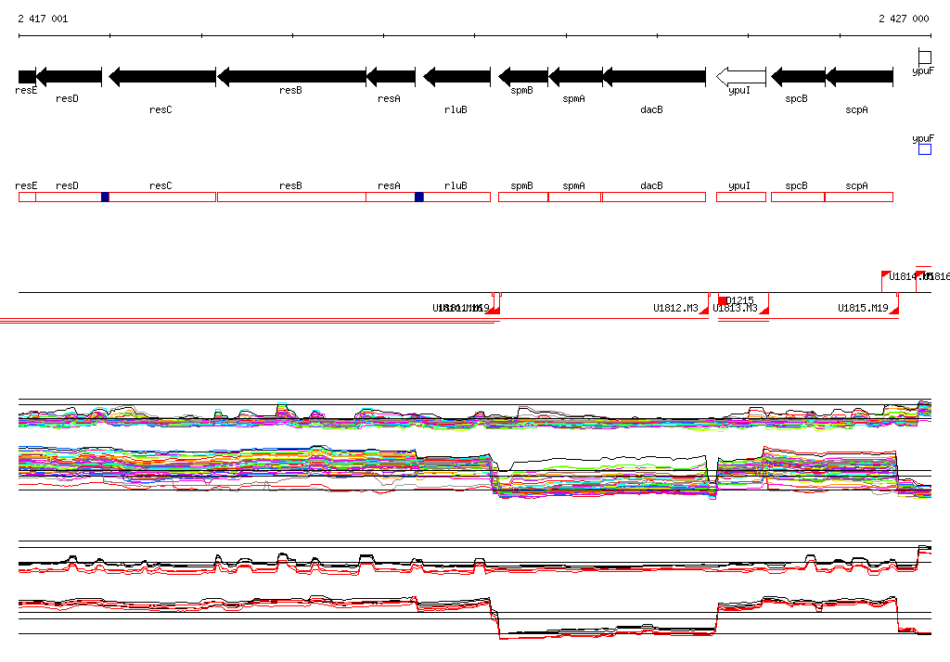This screenshot has width=950, height=662.
Task: Select the D1215 red flag marker
Action: click(x=724, y=299)
